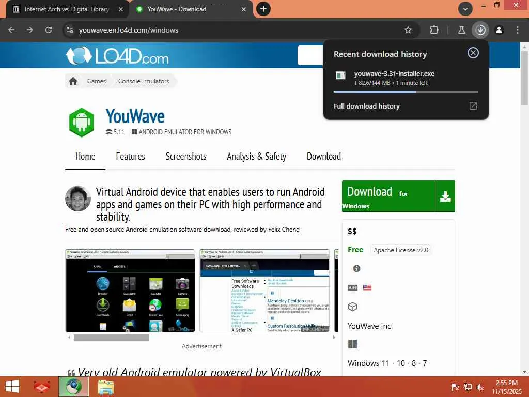Open the Console Emulators breadcrumb
Image resolution: width=529 pixels, height=397 pixels.
144,81
